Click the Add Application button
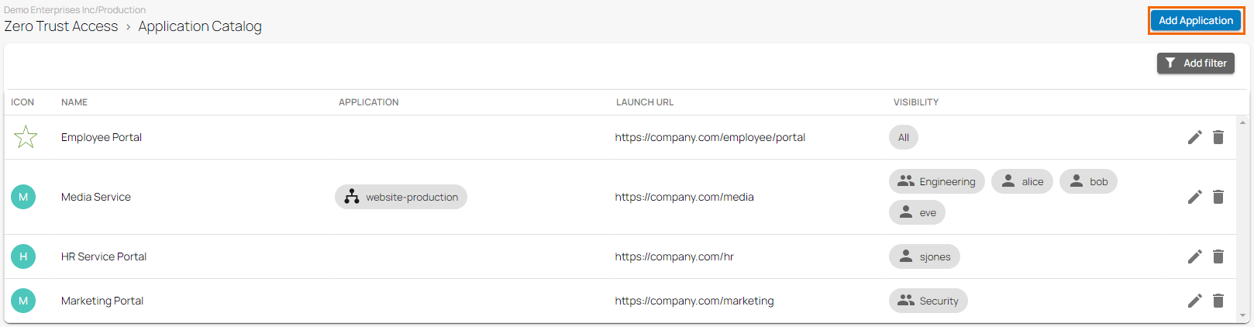Image resolution: width=1254 pixels, height=327 pixels. pos(1196,21)
